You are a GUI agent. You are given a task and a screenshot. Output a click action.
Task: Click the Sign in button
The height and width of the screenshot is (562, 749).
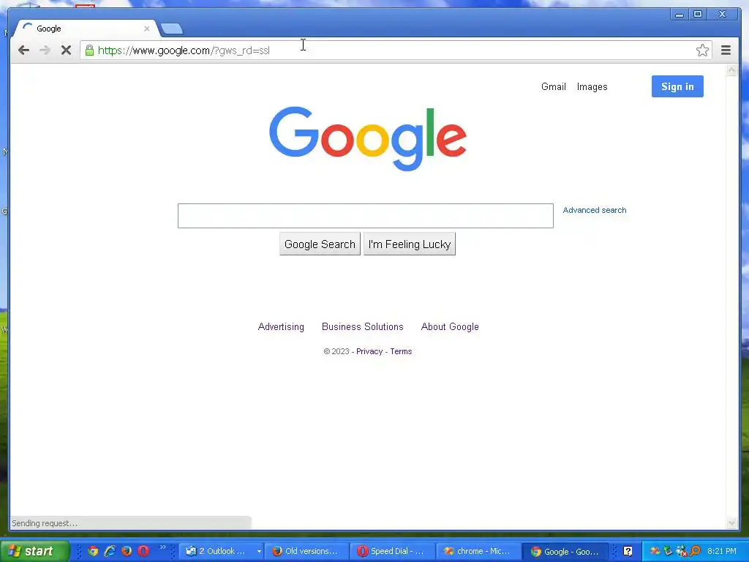677,86
